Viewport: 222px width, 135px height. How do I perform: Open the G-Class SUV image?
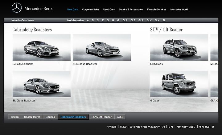179,84
